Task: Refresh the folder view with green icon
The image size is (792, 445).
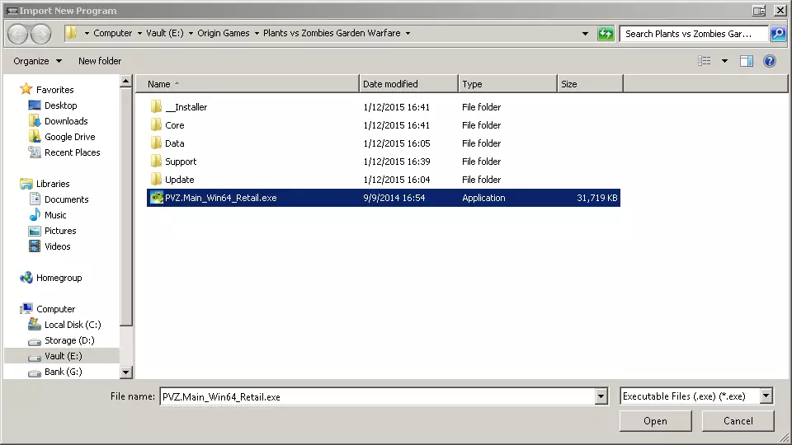Action: click(605, 34)
